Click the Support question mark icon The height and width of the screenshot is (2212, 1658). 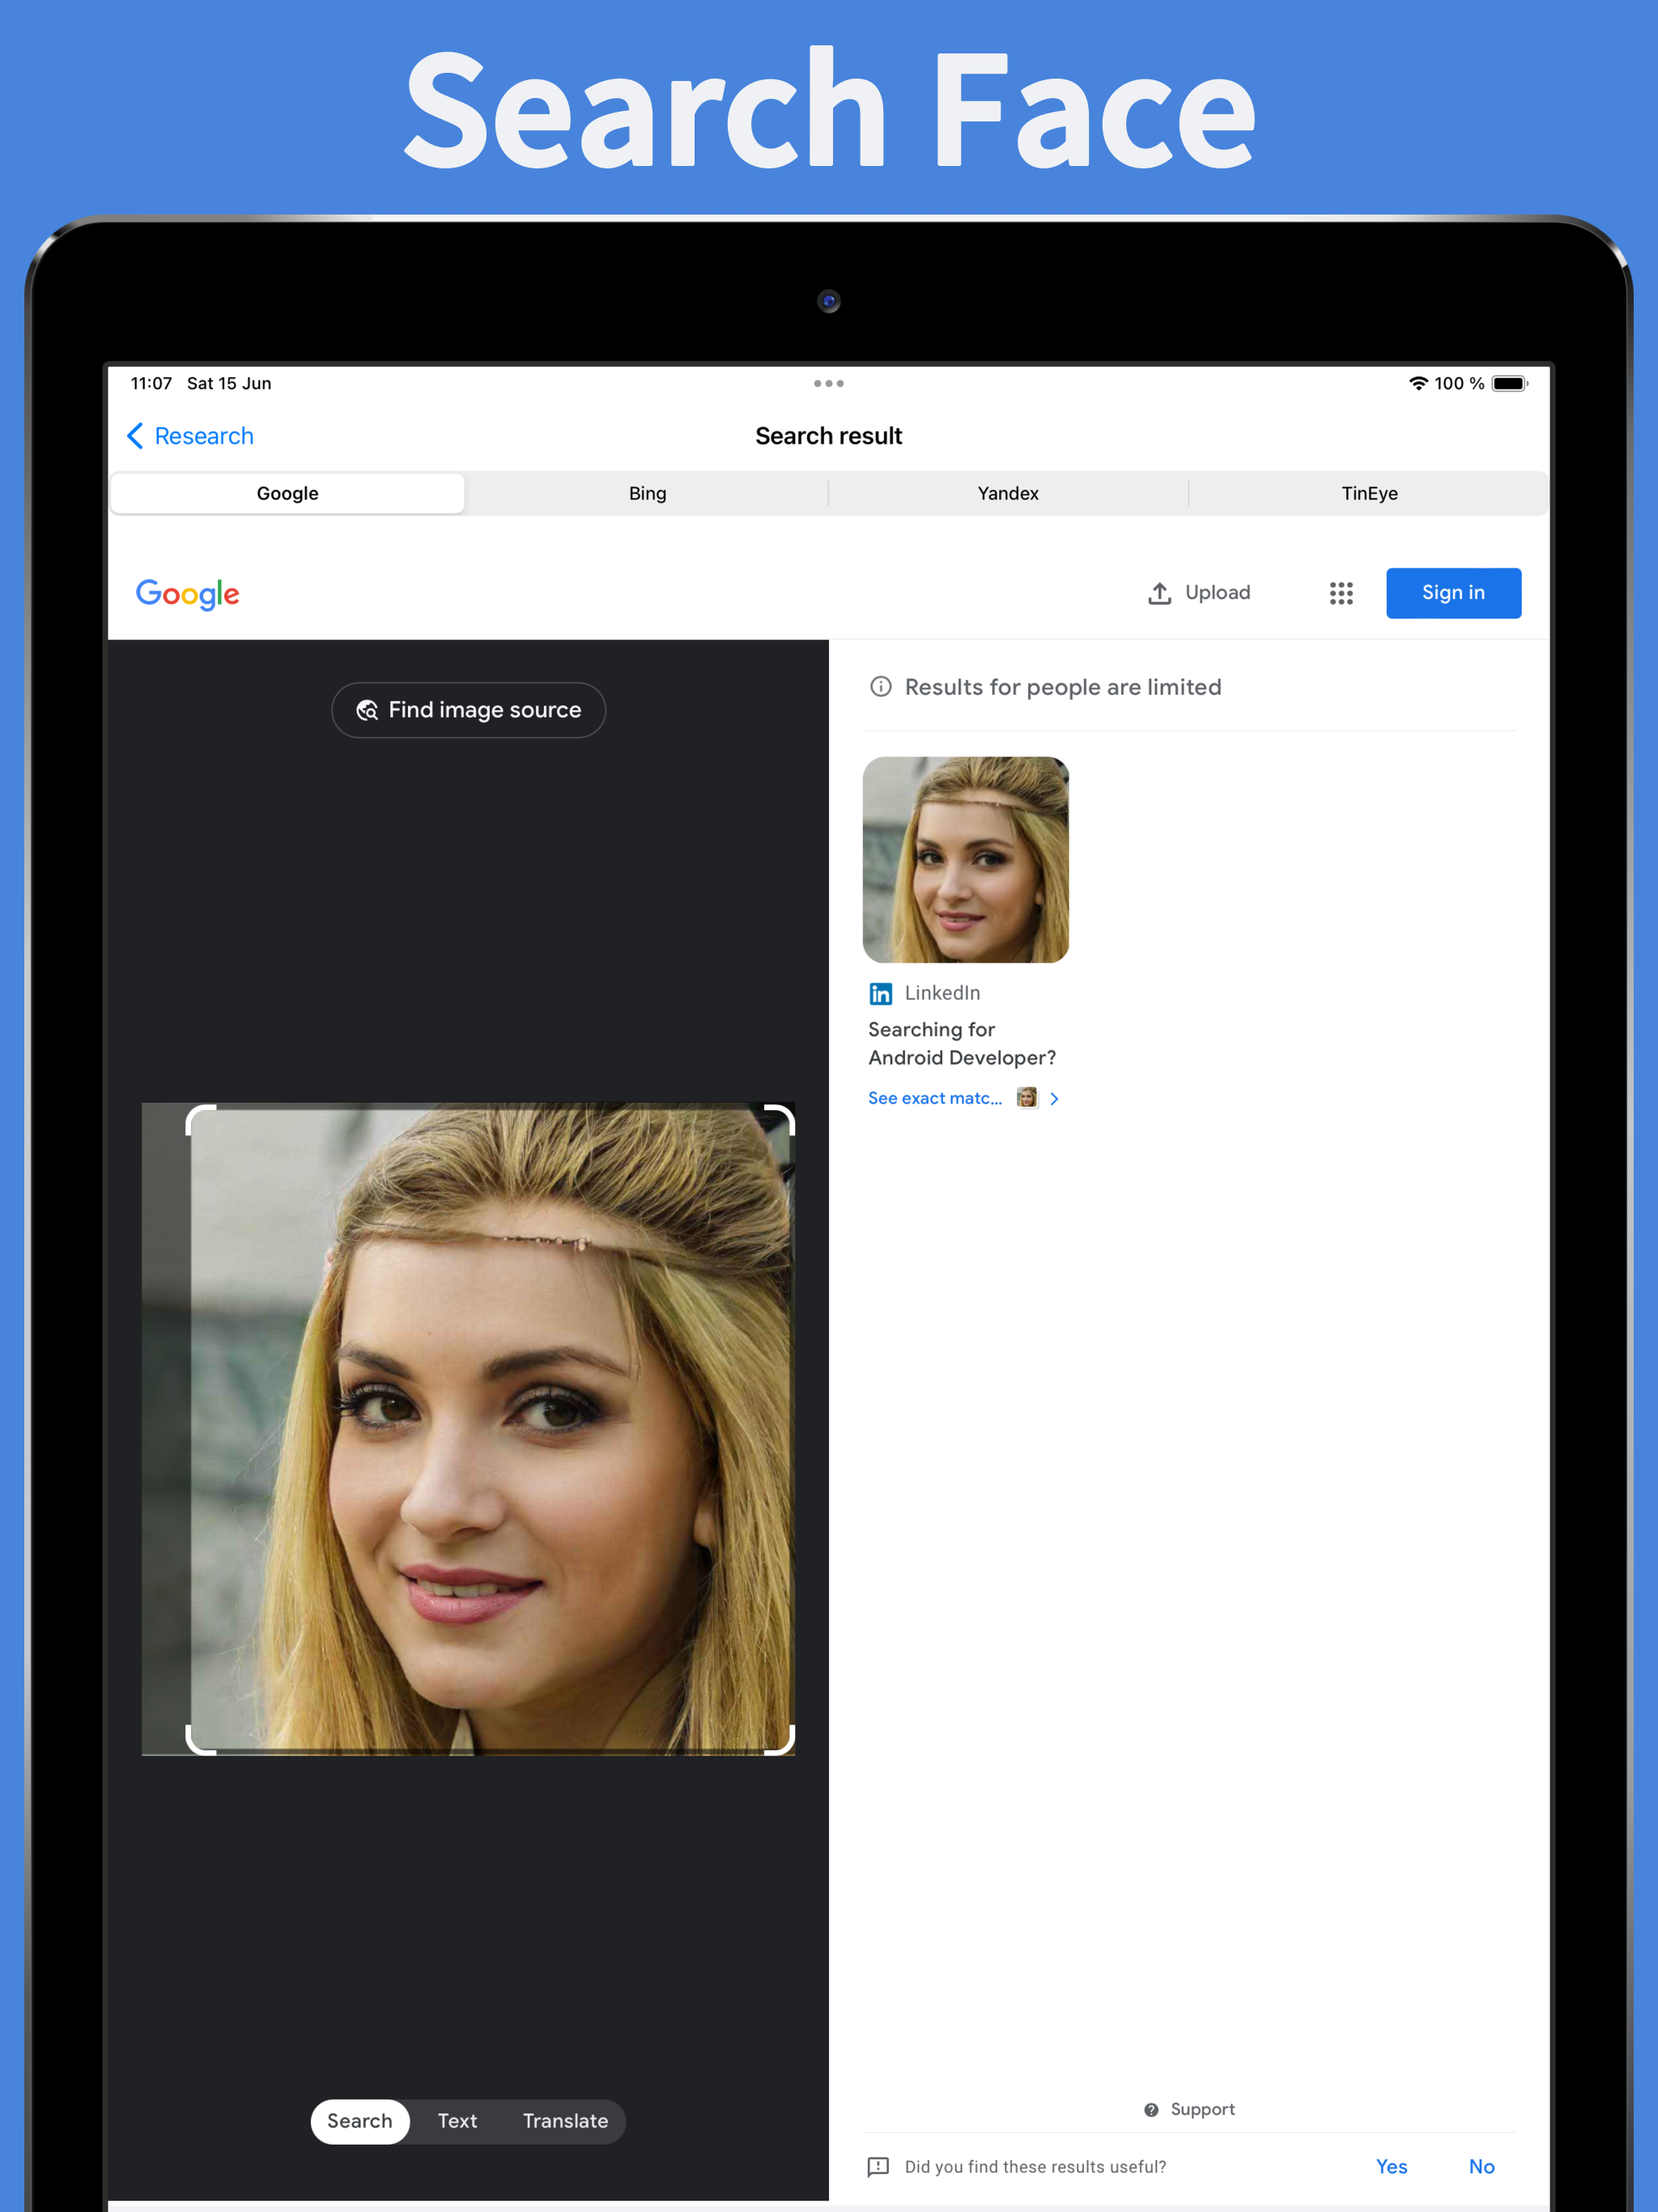[x=1151, y=2109]
